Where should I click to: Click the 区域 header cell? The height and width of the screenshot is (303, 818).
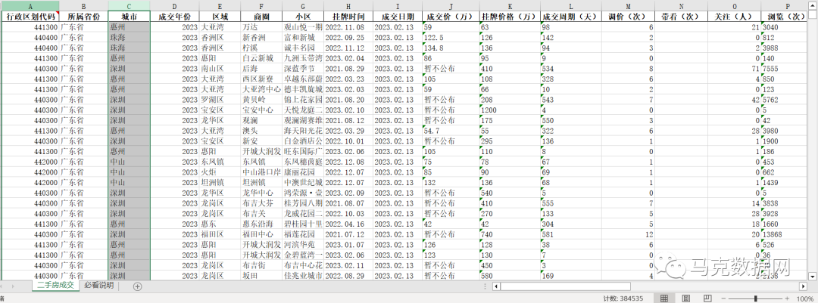[x=220, y=16]
